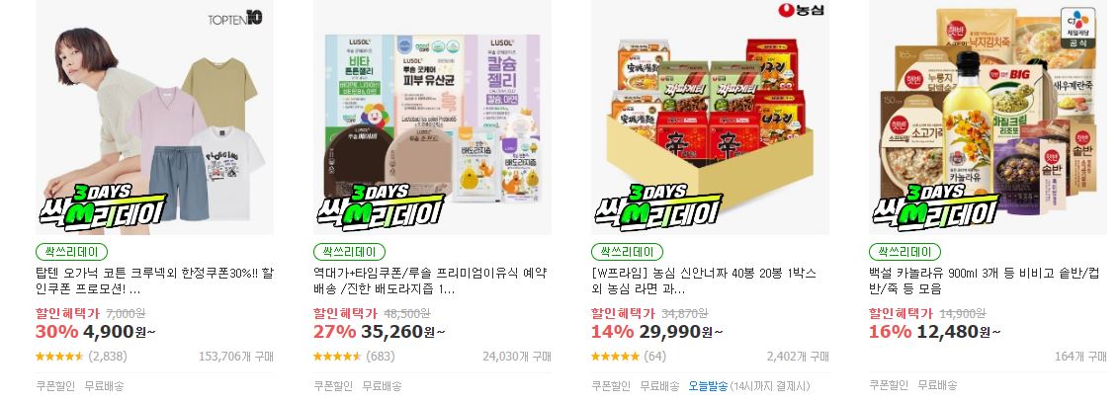Open the TOPTEN10 clothing product image
The image size is (1120, 403).
(x=154, y=117)
